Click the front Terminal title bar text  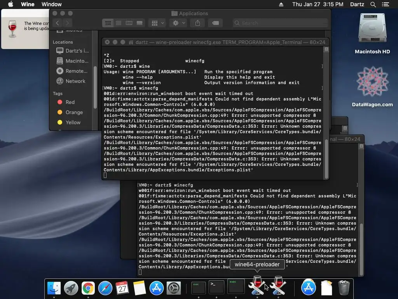pyautogui.click(x=230, y=42)
